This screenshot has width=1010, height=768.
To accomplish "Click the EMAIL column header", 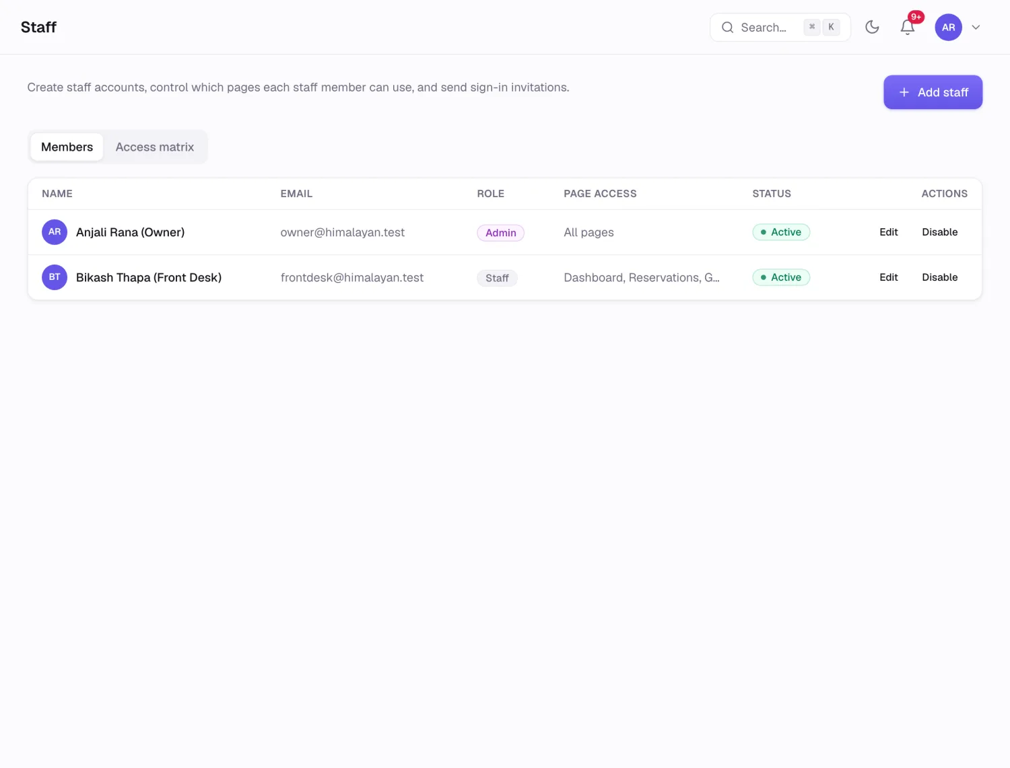I will coord(296,194).
